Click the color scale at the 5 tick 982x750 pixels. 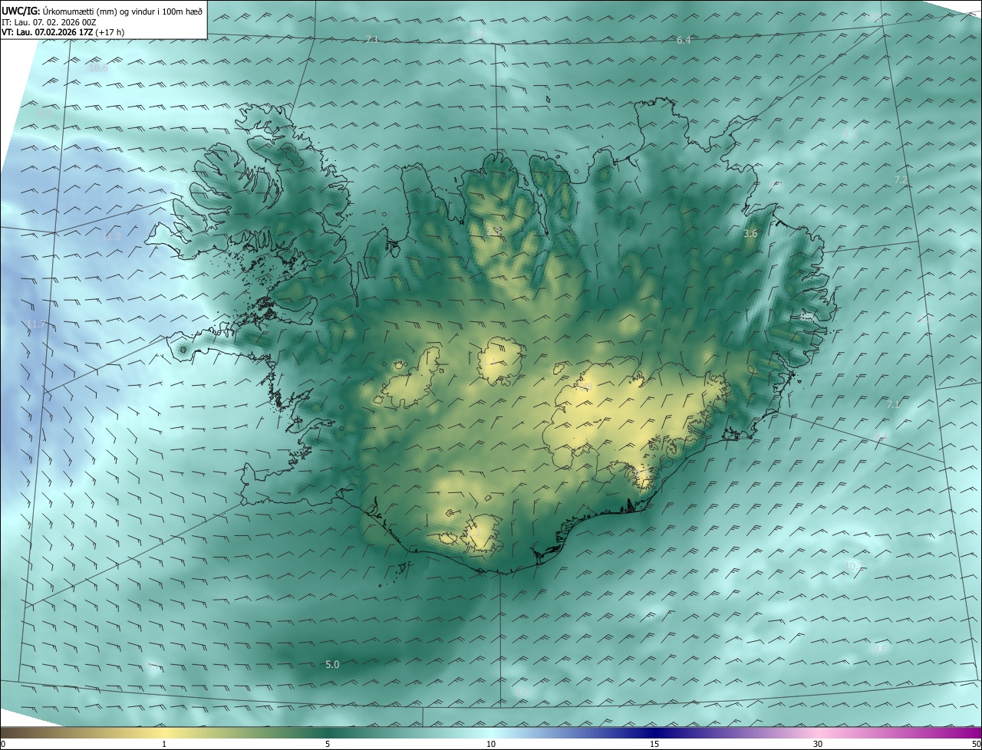[328, 744]
